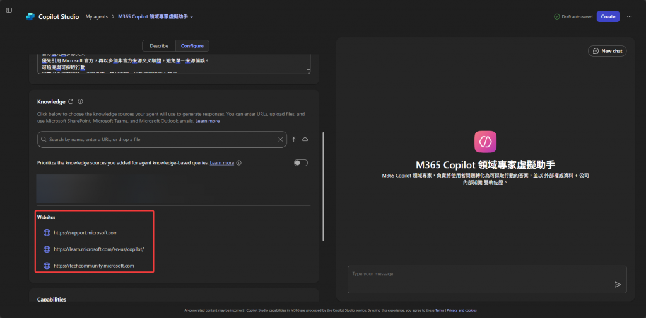Open the more options ellipsis menu
Viewport: 646px width, 318px height.
(x=629, y=16)
